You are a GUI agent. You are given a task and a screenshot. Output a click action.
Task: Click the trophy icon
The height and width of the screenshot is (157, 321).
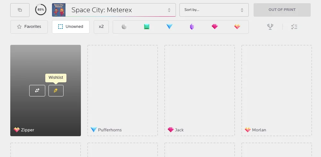pos(270,27)
